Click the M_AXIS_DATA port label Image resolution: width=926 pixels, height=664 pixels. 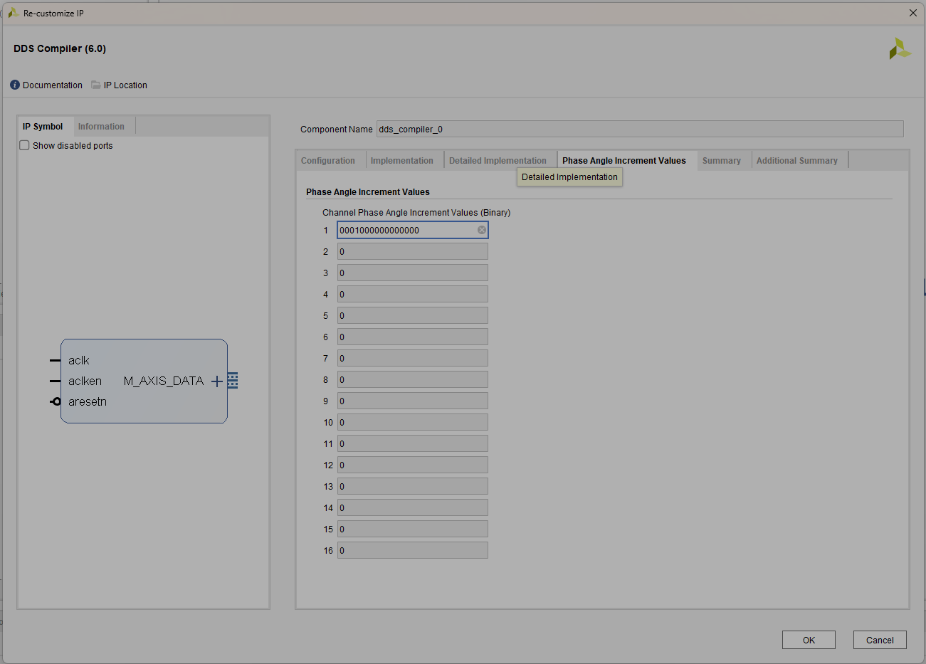[164, 381]
